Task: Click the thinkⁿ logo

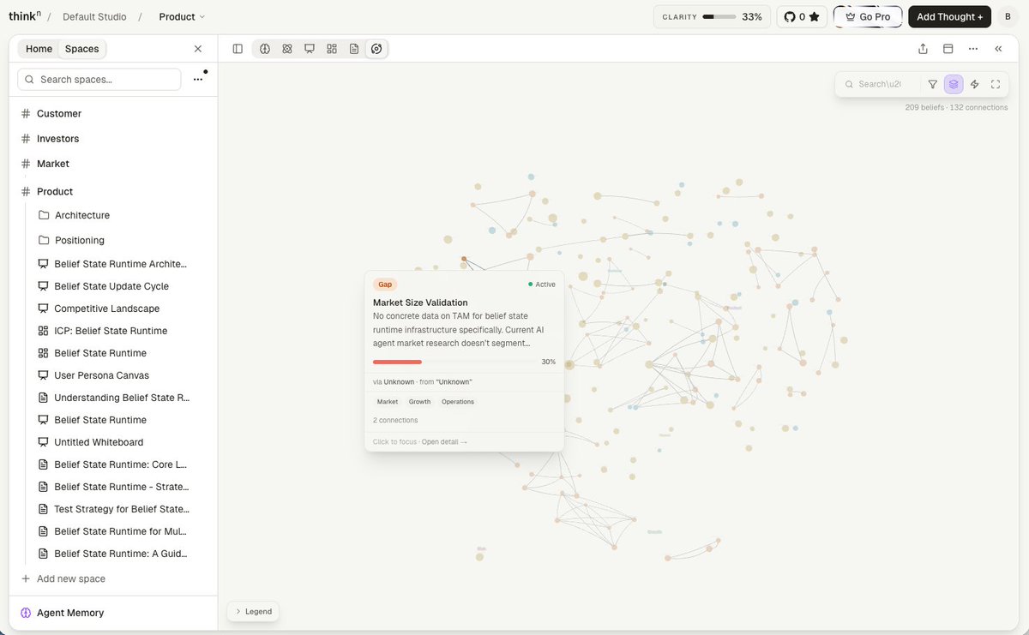Action: click(x=25, y=16)
